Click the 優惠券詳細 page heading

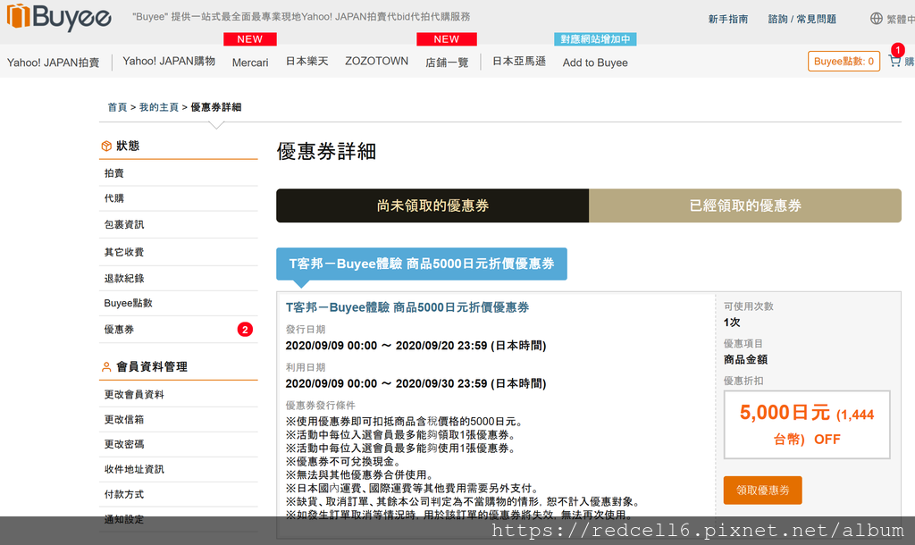click(x=326, y=152)
